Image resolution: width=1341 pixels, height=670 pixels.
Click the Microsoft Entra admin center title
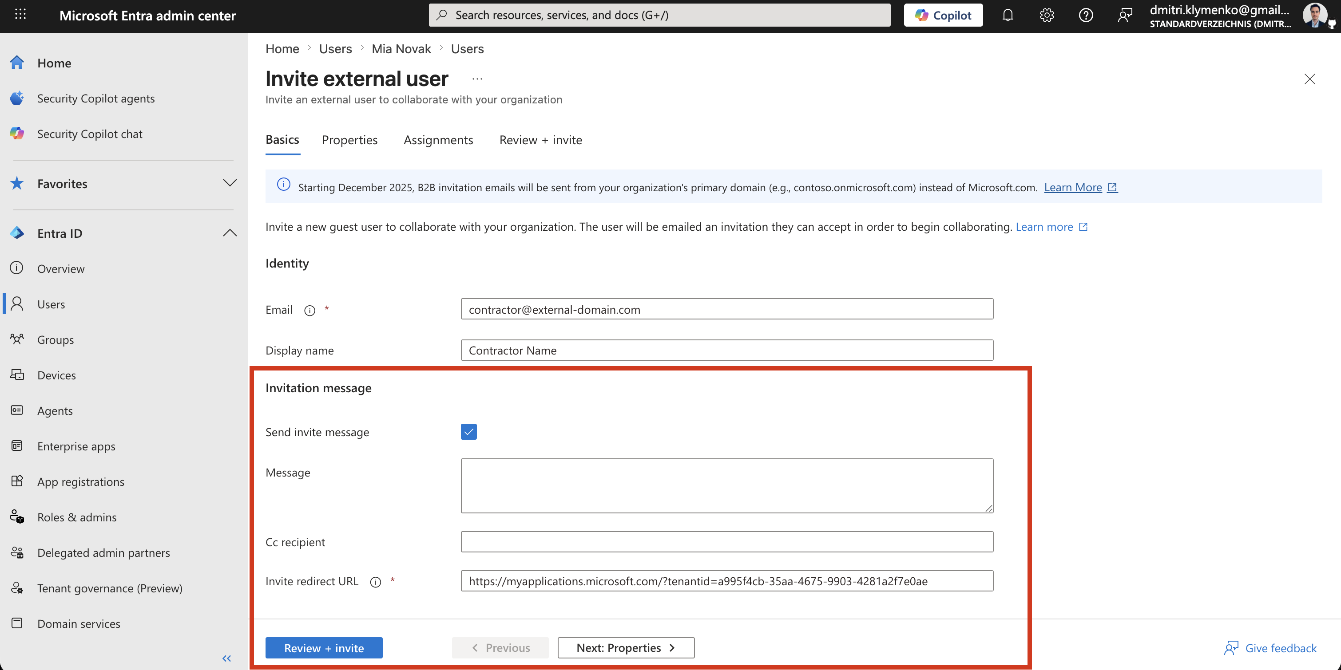coord(147,16)
